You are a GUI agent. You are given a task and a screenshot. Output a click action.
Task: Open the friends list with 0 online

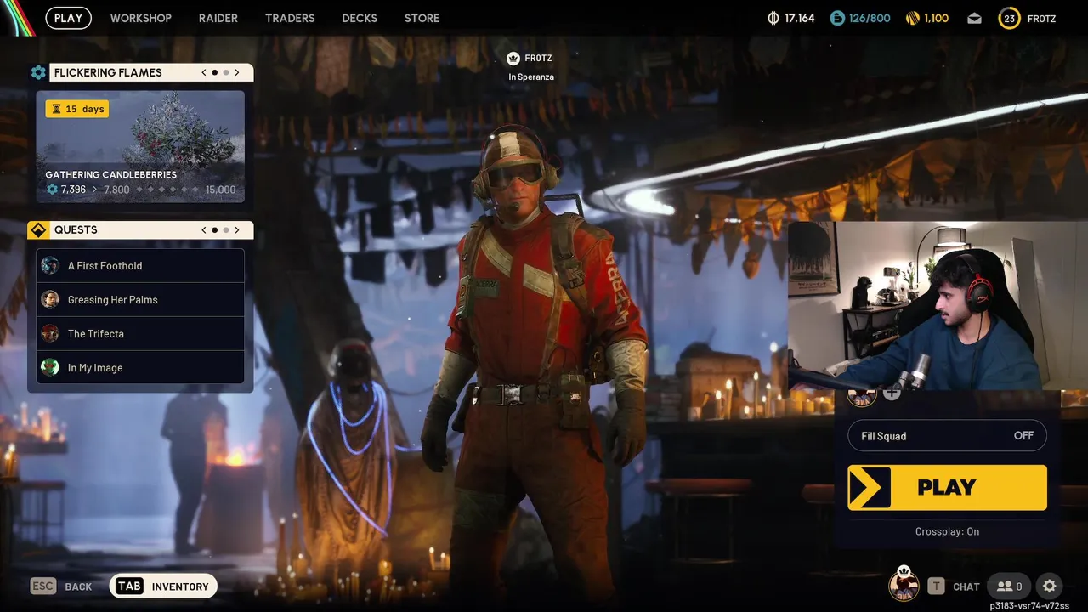click(1010, 586)
